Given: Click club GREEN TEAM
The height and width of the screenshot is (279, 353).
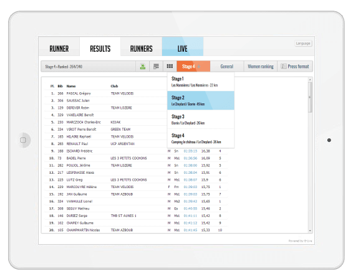Looking at the screenshot, I should [120, 130].
